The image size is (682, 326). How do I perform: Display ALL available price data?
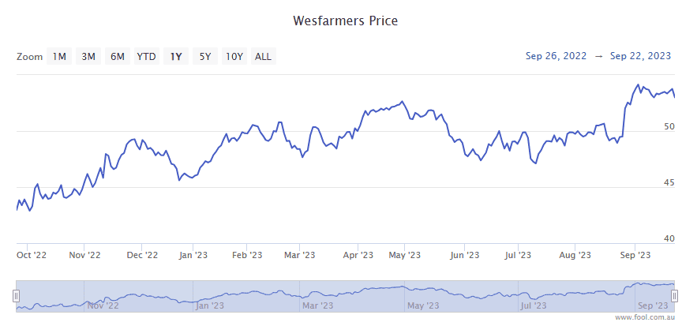tap(264, 56)
